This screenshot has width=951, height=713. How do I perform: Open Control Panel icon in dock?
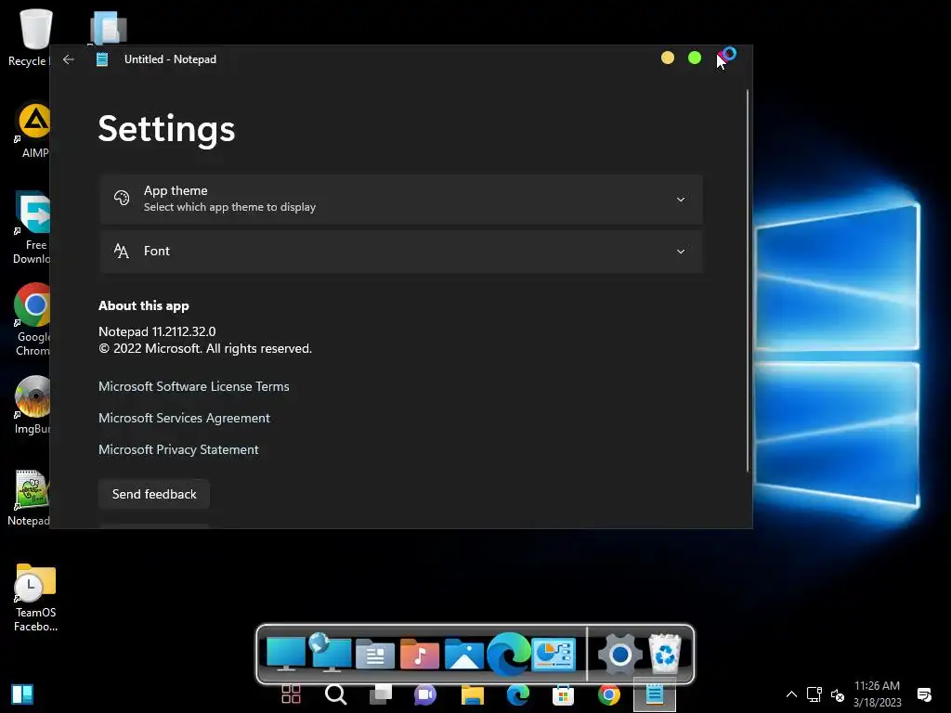click(554, 654)
